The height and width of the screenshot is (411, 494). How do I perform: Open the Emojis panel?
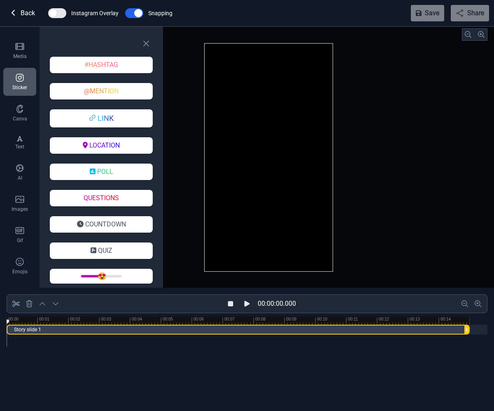tap(19, 265)
